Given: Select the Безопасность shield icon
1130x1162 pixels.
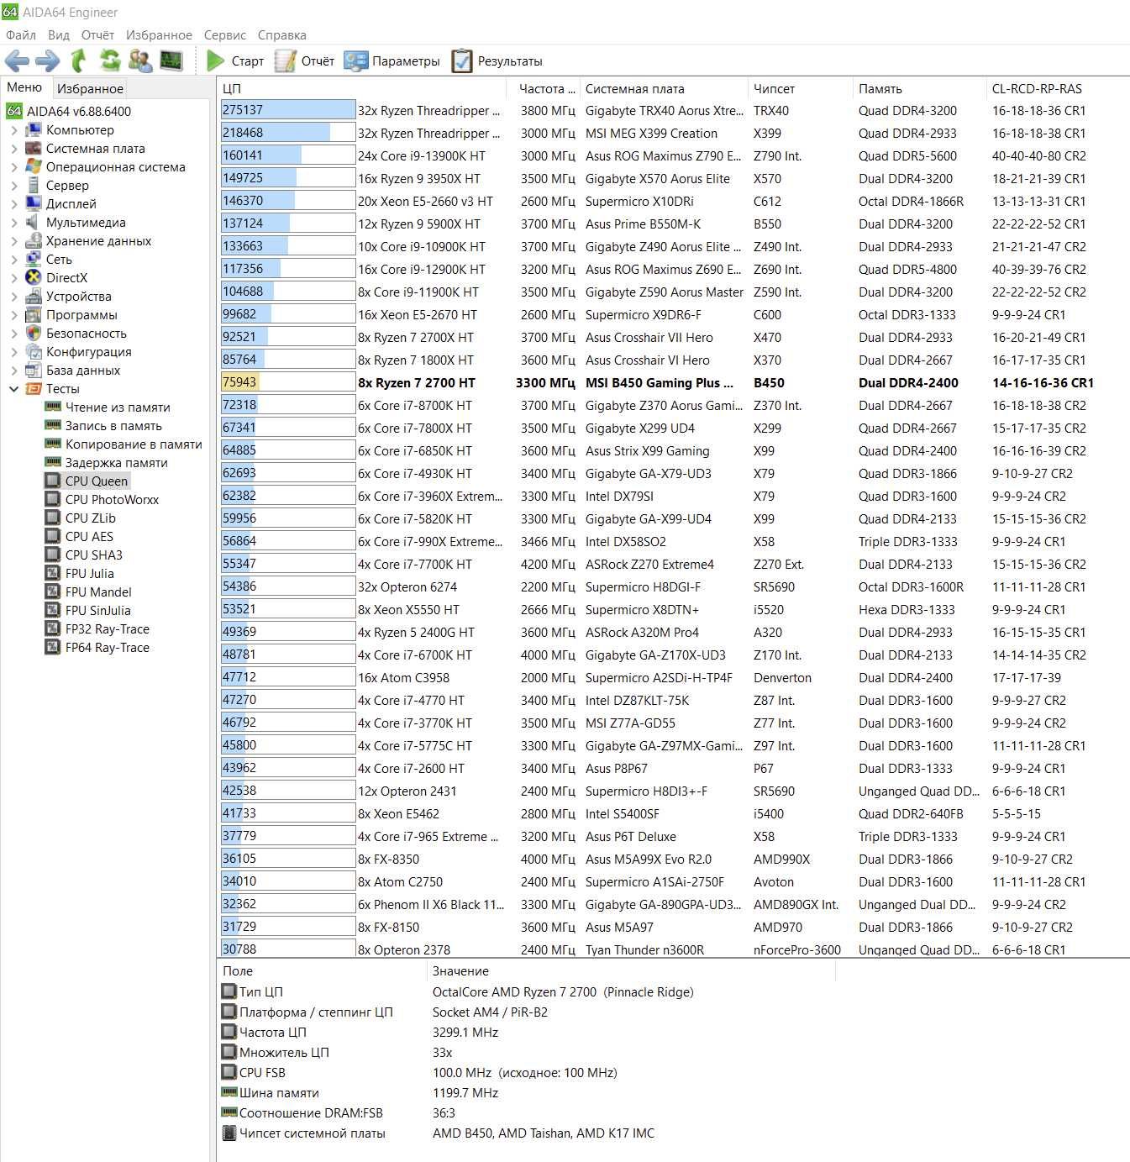Looking at the screenshot, I should 34,334.
